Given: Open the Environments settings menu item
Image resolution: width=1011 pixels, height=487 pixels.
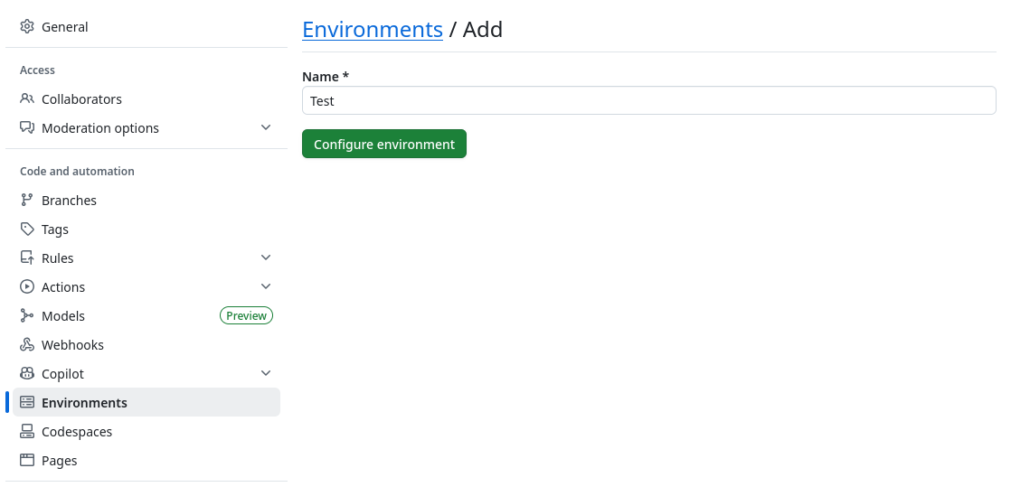Looking at the screenshot, I should [146, 402].
